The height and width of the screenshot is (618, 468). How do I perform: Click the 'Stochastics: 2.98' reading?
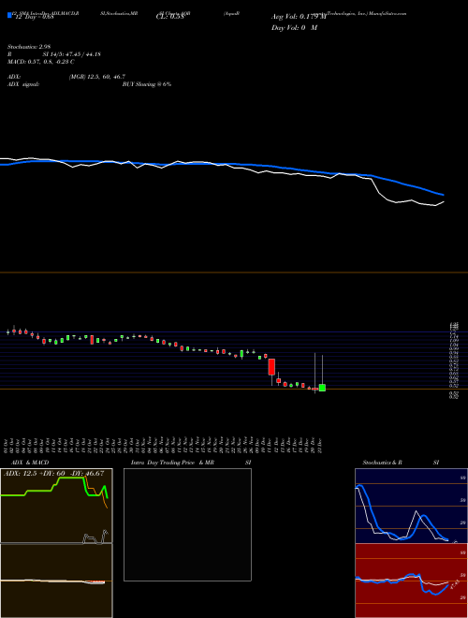point(29,47)
